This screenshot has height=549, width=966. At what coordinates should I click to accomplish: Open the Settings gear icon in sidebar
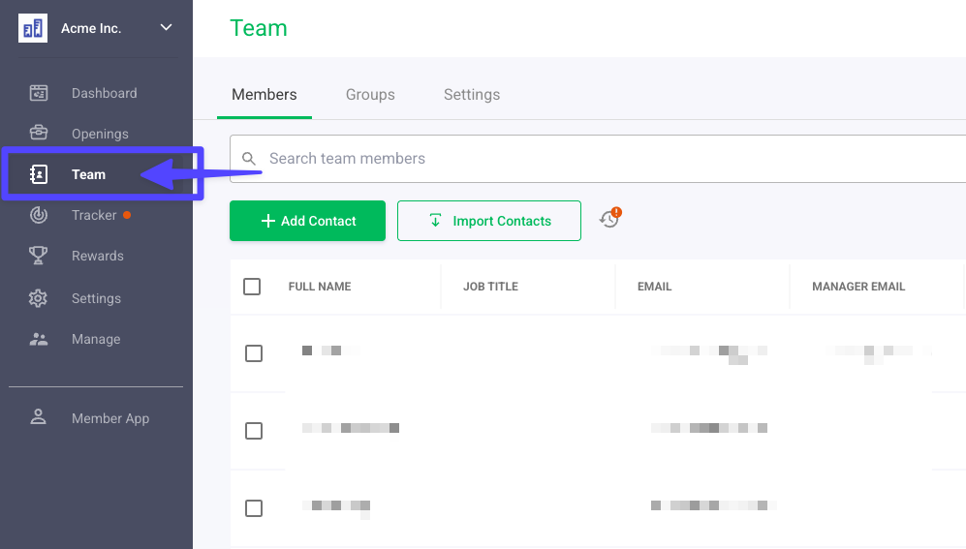coord(39,298)
